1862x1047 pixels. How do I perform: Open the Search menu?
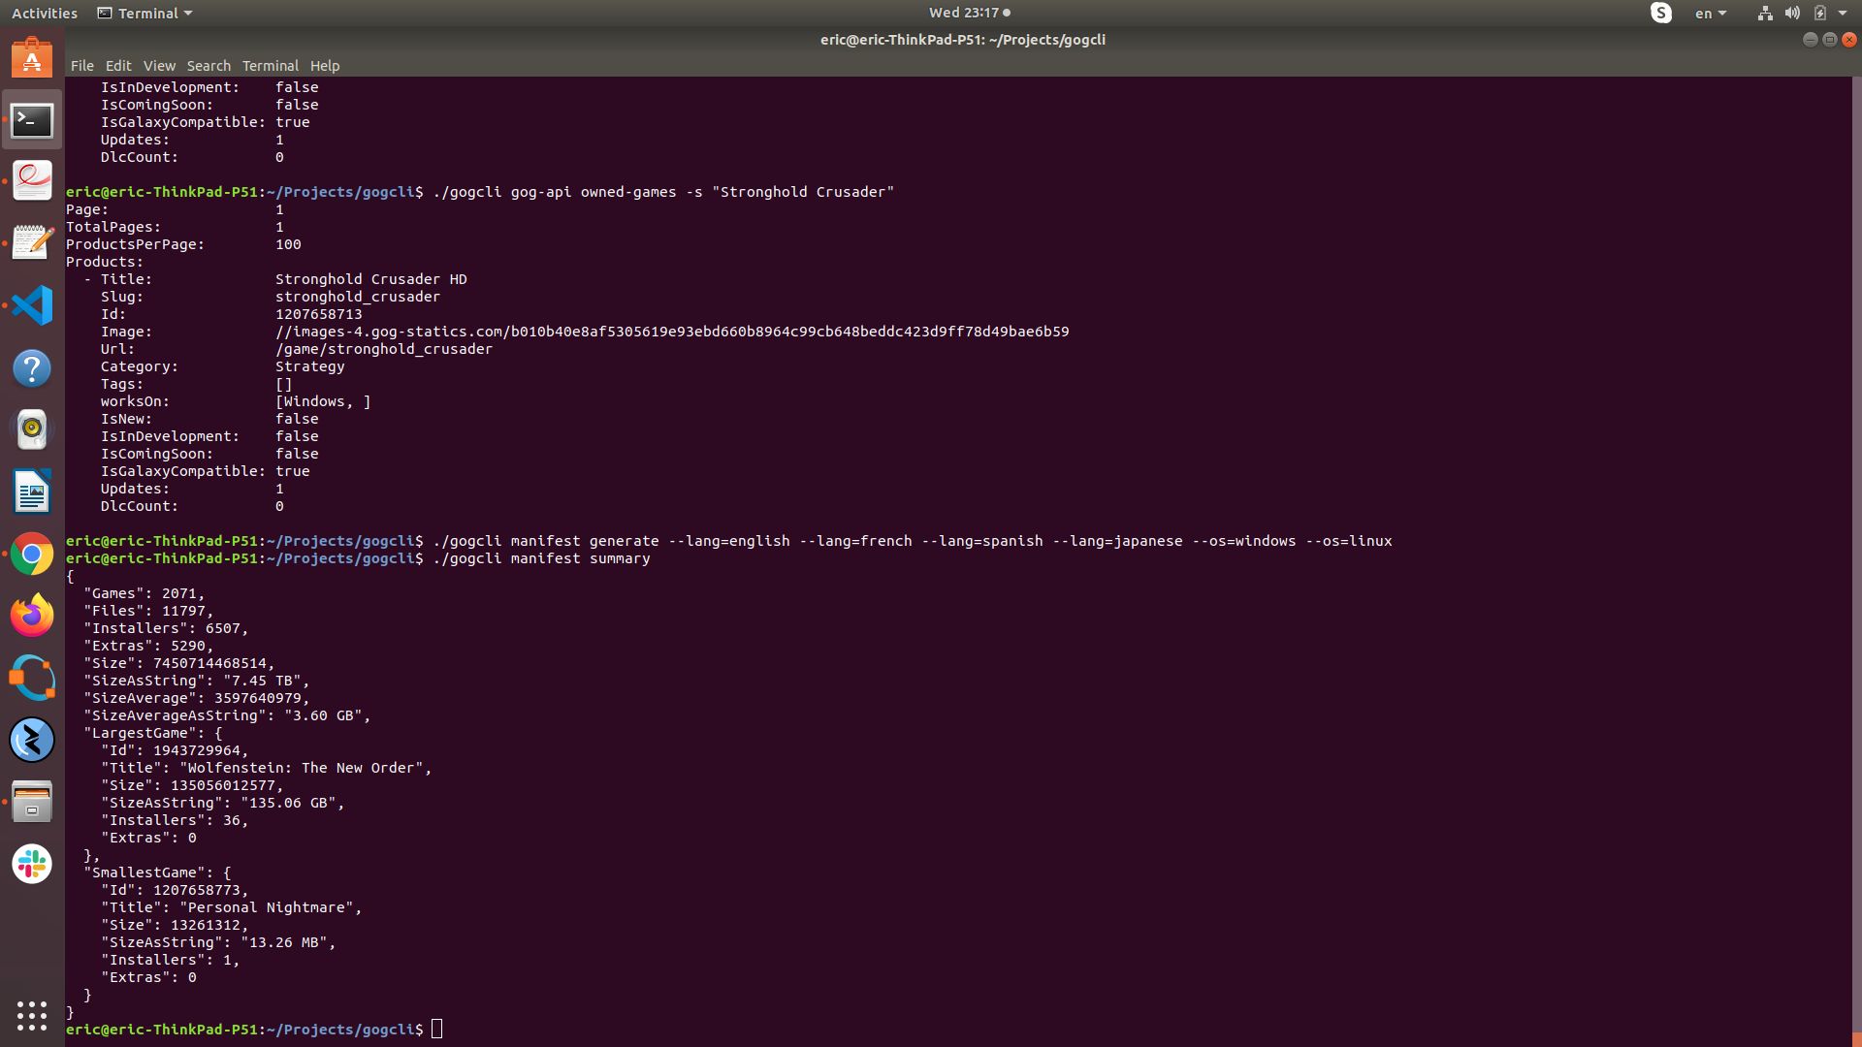coord(209,66)
